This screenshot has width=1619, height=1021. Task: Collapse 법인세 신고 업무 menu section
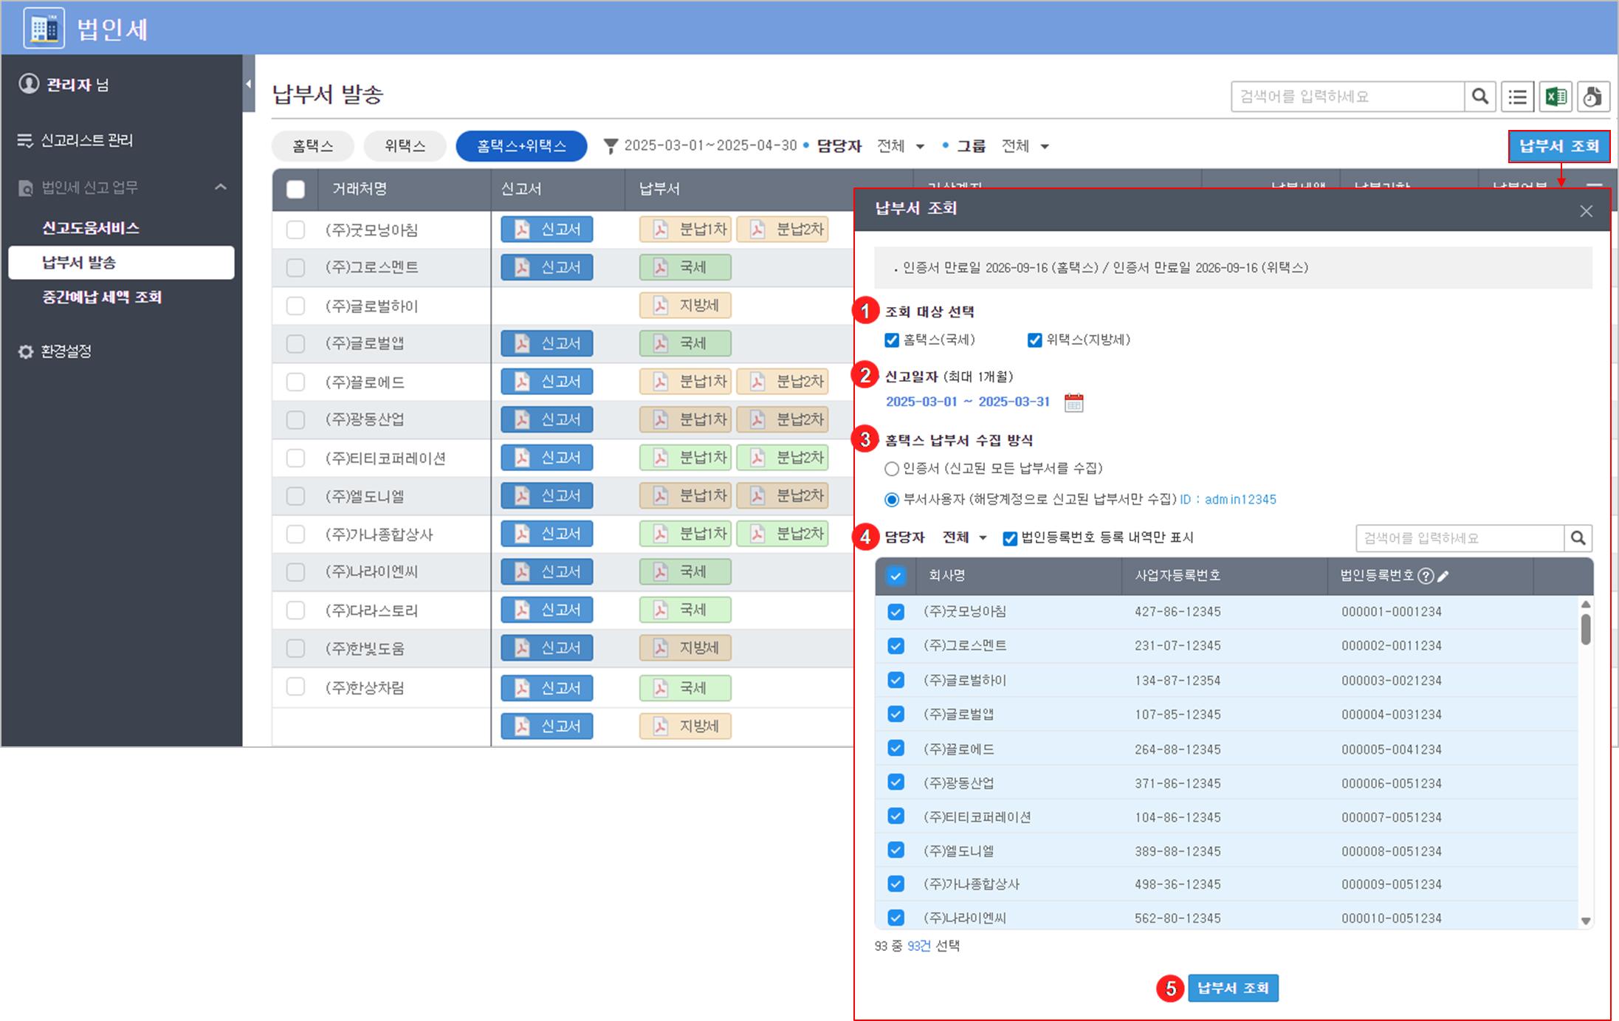point(220,188)
